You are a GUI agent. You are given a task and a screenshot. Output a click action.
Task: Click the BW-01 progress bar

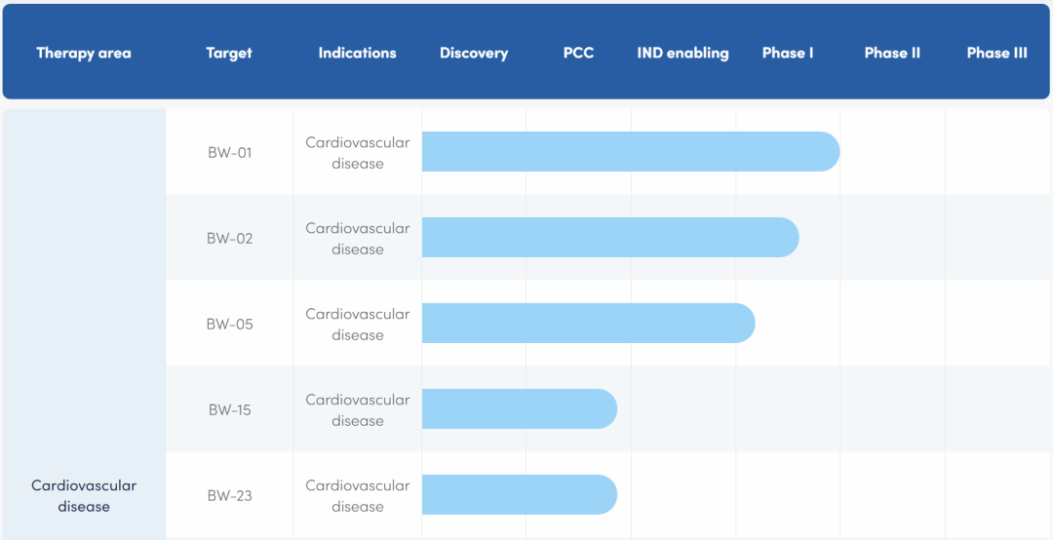tap(630, 152)
